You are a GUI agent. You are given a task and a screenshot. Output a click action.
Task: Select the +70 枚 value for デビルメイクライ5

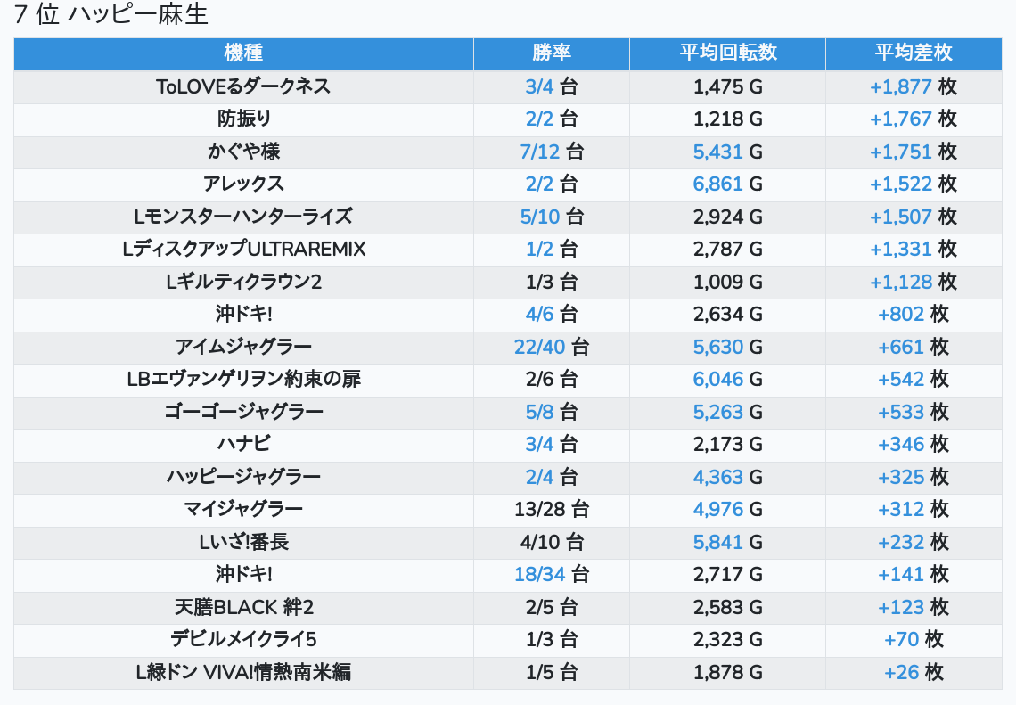[914, 640]
